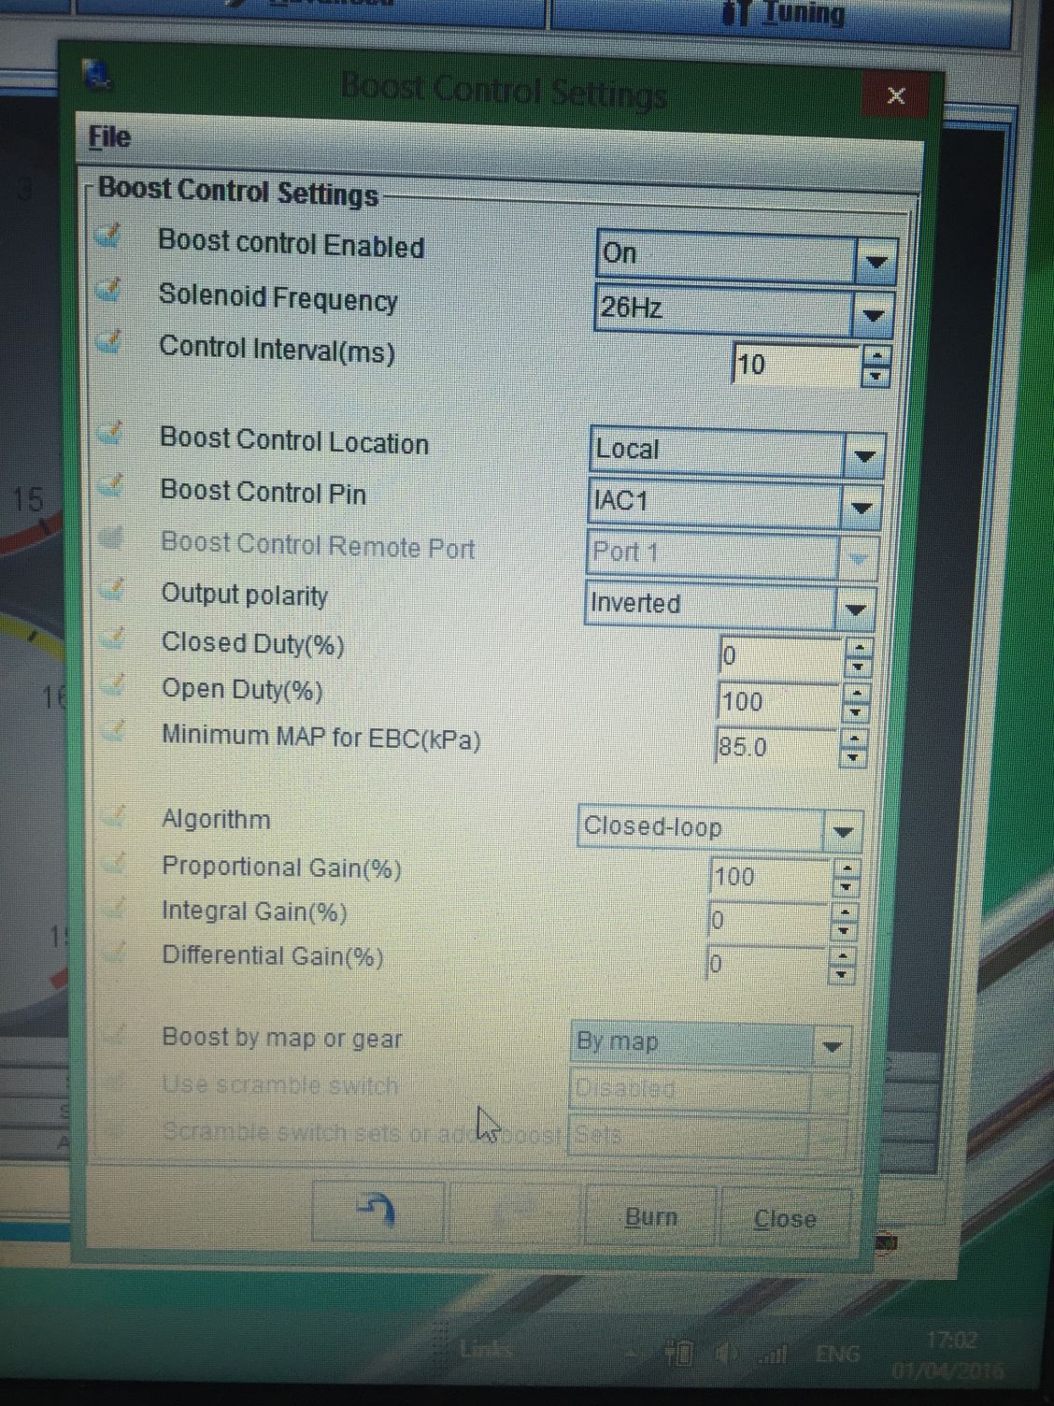Open the Algorithm Closed-loop dropdown
The height and width of the screenshot is (1406, 1054).
842,830
